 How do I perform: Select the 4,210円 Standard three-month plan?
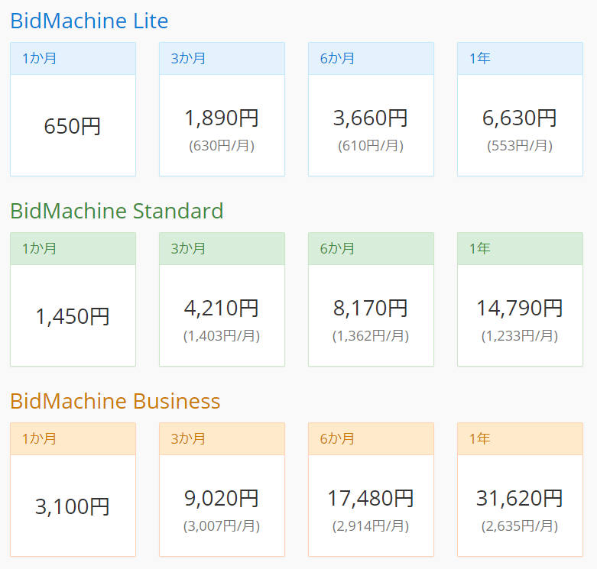pyautogui.click(x=222, y=309)
